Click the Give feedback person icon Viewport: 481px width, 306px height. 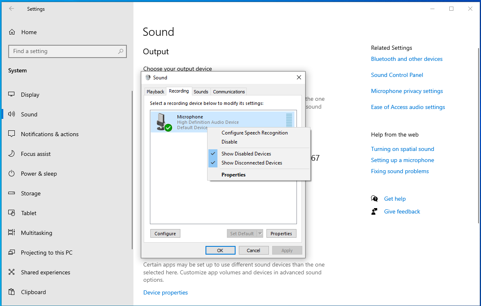pyautogui.click(x=374, y=211)
